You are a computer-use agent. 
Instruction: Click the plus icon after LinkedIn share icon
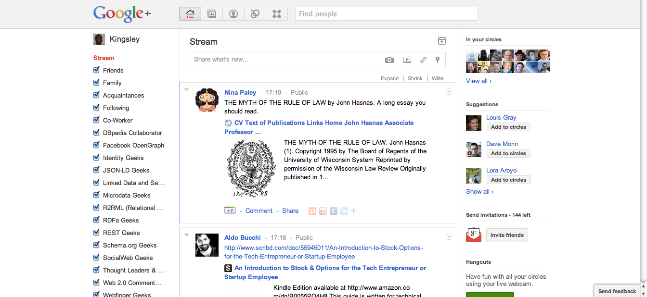click(x=353, y=211)
